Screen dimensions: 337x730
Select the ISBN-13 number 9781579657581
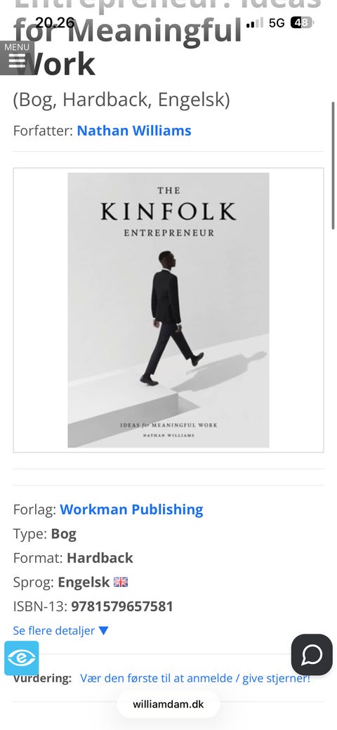122,606
